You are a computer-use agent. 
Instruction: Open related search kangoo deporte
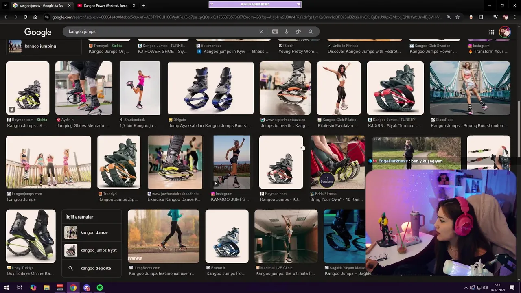click(92, 268)
